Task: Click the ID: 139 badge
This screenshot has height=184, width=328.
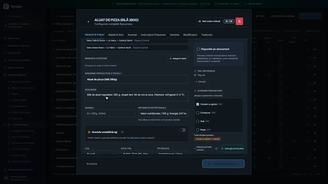Action: [x=229, y=21]
